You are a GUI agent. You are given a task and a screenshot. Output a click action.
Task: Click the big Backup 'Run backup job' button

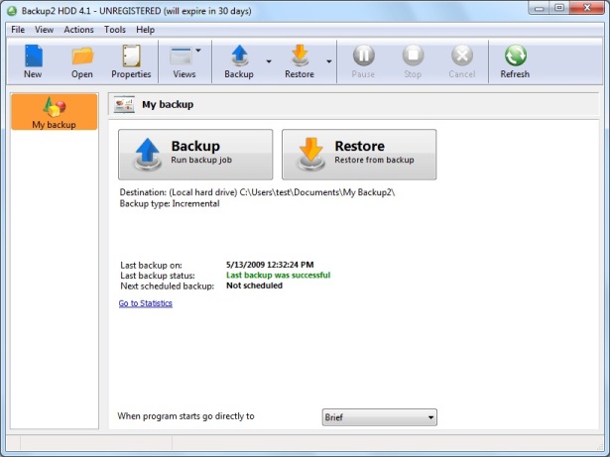point(195,155)
